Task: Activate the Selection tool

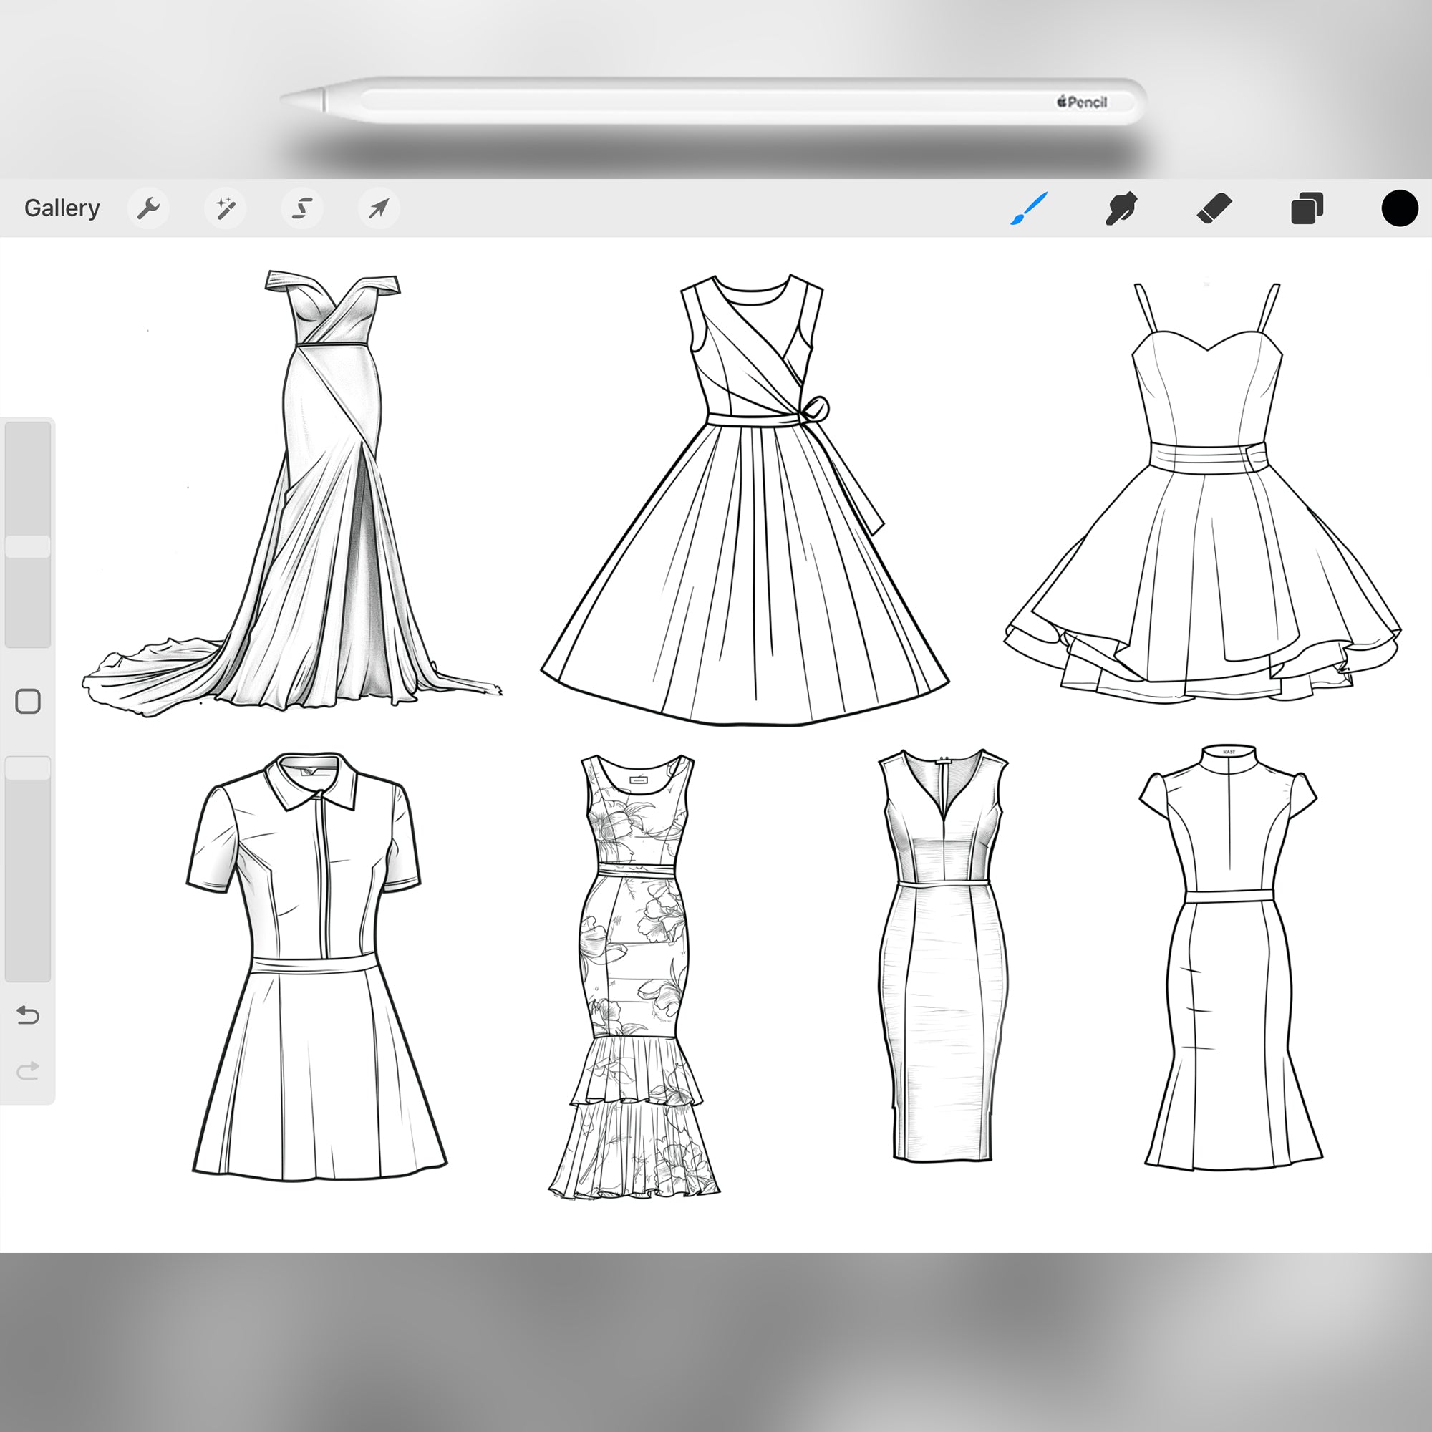Action: click(x=302, y=208)
